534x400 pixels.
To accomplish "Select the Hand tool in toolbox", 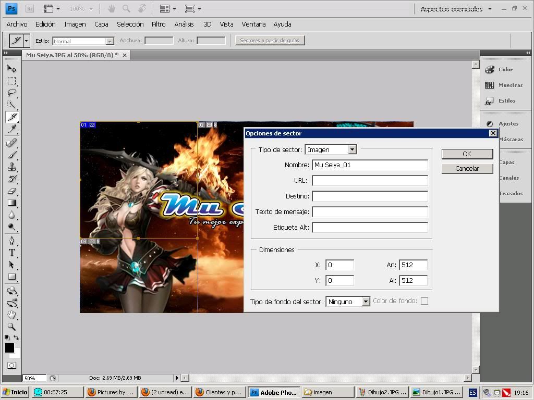I will coord(12,315).
